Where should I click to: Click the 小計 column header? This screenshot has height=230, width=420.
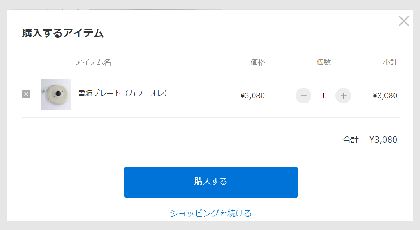(390, 62)
